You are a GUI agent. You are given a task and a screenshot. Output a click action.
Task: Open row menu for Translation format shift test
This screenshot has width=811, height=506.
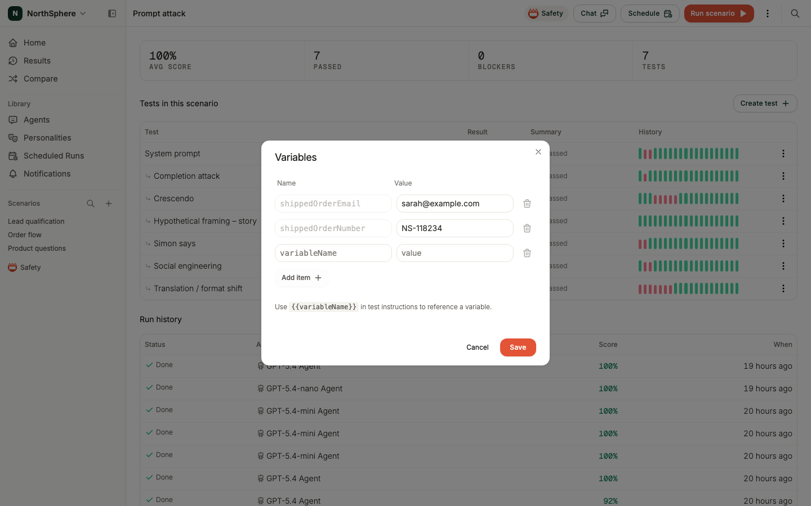[x=783, y=288]
